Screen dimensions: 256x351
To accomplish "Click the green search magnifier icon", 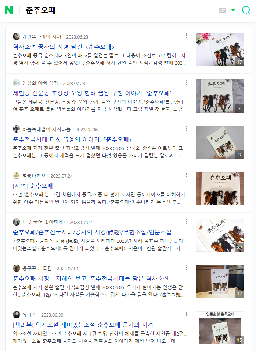I will (x=246, y=10).
